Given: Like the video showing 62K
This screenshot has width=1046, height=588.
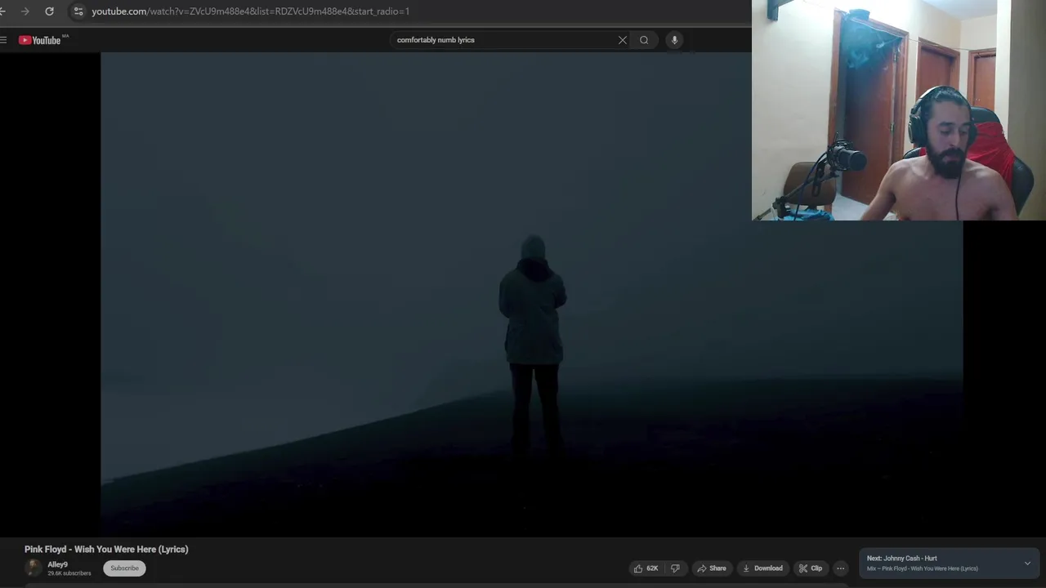Looking at the screenshot, I should click(x=646, y=568).
